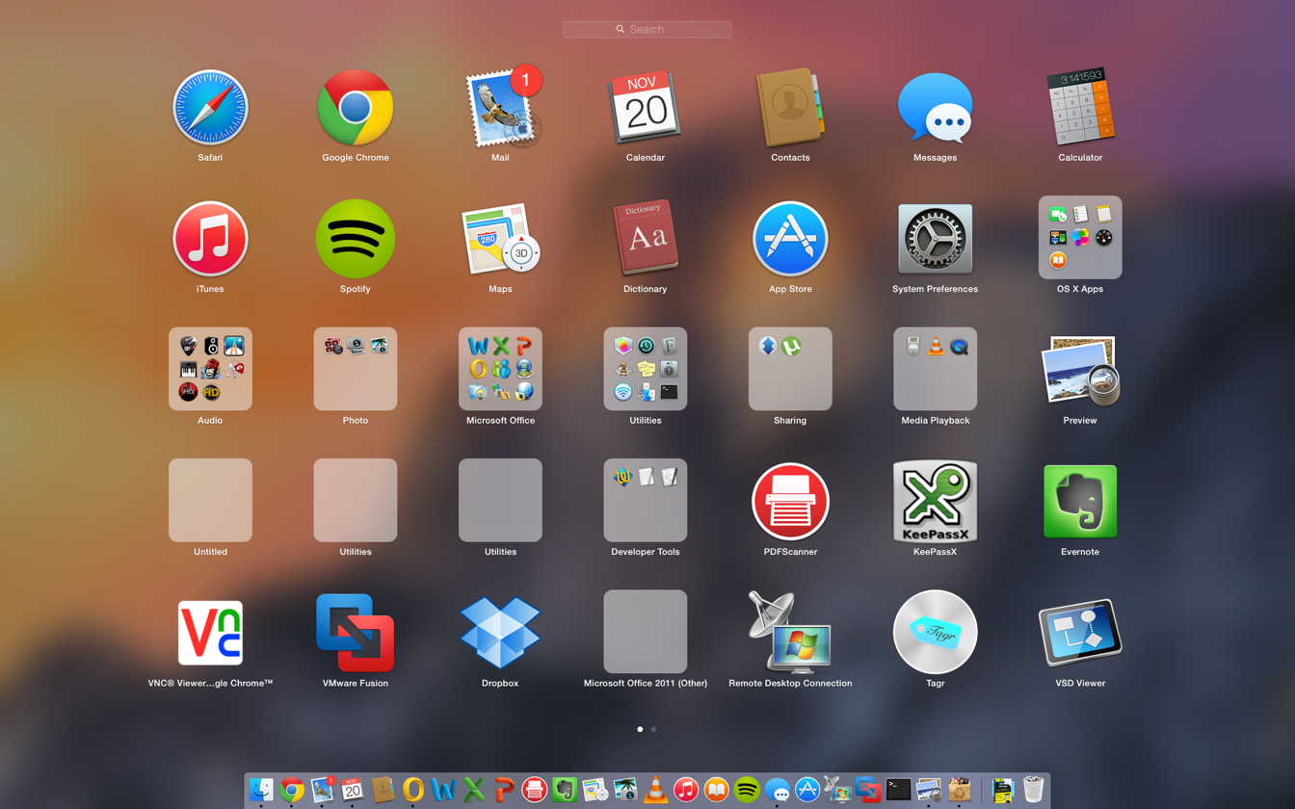Open Finder from the Dock
Screen dimensions: 1295x809
pos(261,790)
